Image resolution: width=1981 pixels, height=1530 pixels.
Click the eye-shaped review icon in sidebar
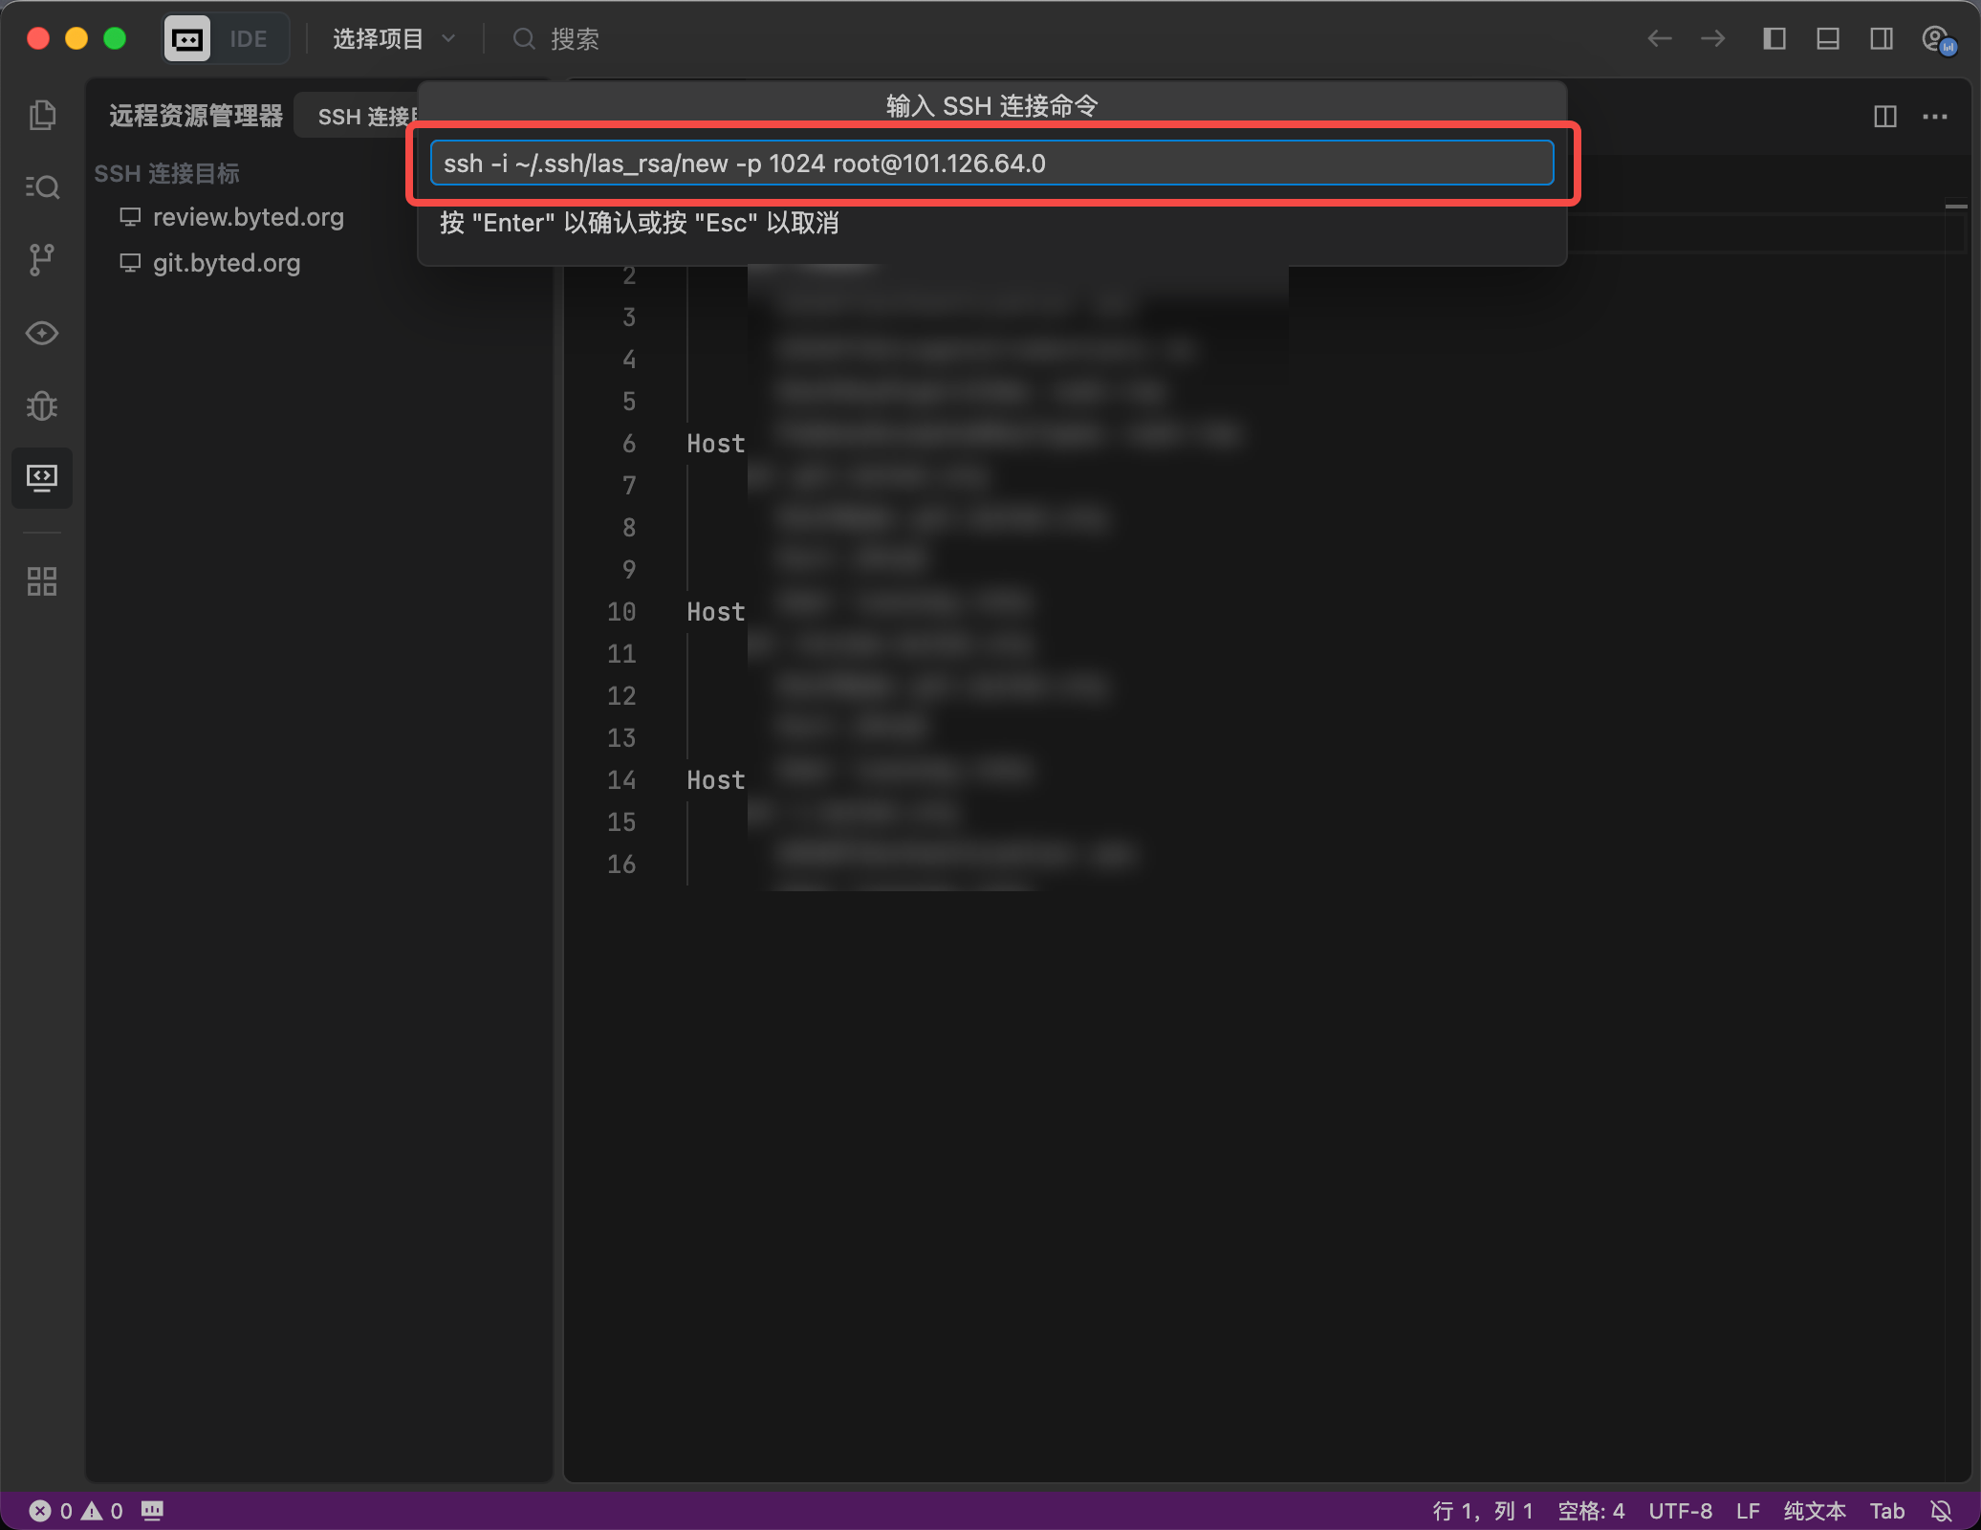tap(42, 333)
